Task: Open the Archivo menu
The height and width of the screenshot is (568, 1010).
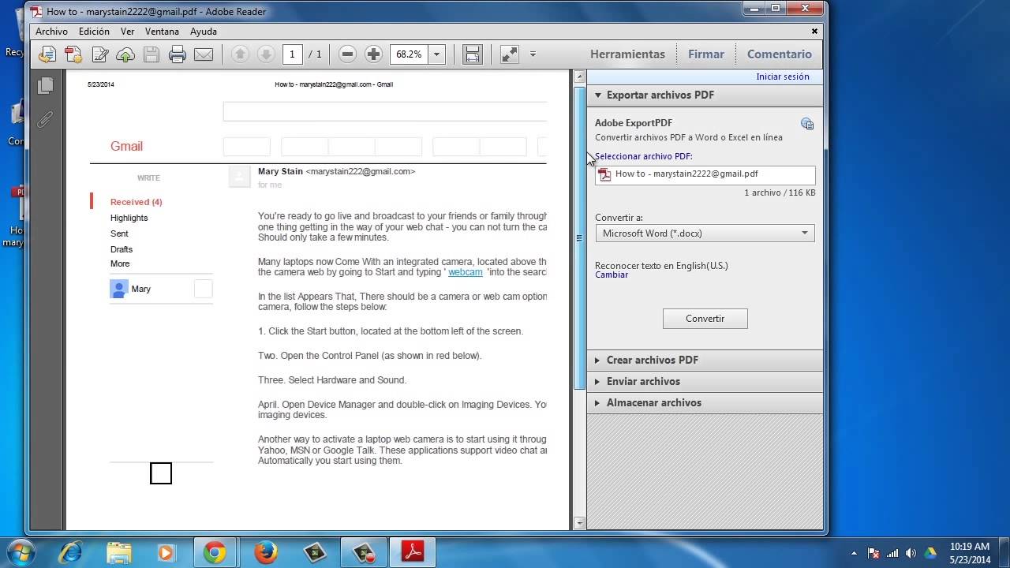Action: pos(51,32)
